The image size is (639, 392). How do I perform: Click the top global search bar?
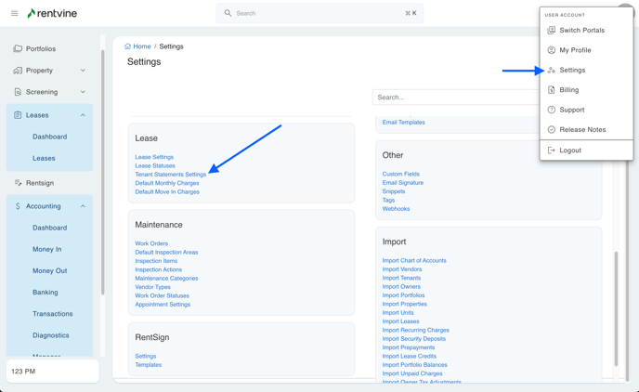pyautogui.click(x=320, y=14)
